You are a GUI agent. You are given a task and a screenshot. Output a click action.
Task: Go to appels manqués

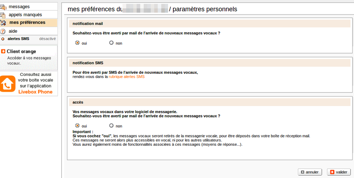tap(25, 15)
